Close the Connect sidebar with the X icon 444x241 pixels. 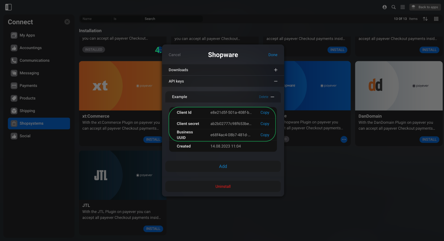click(x=67, y=22)
